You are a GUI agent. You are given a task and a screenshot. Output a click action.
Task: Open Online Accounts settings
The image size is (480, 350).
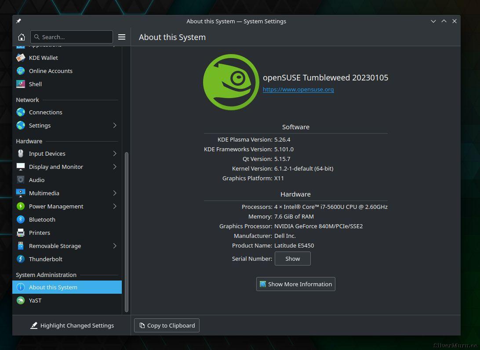(51, 71)
